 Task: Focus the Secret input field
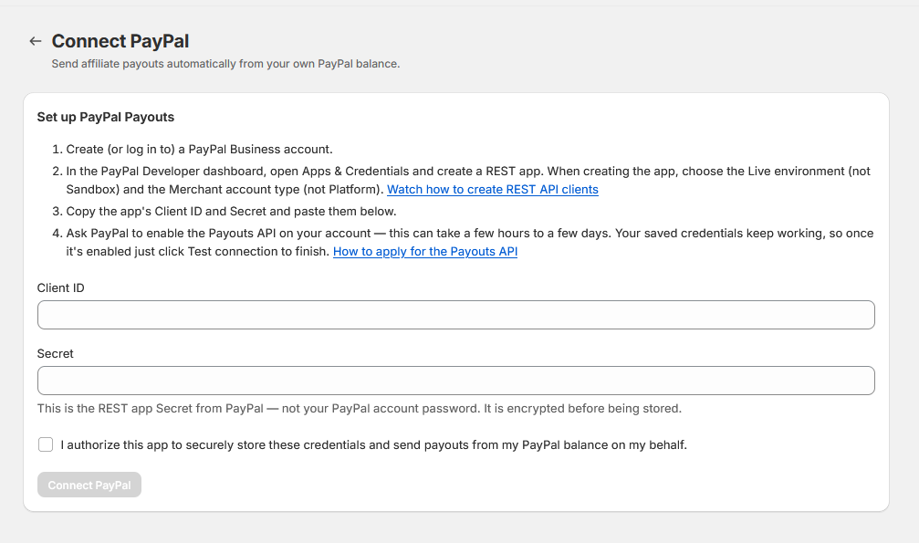(456, 381)
